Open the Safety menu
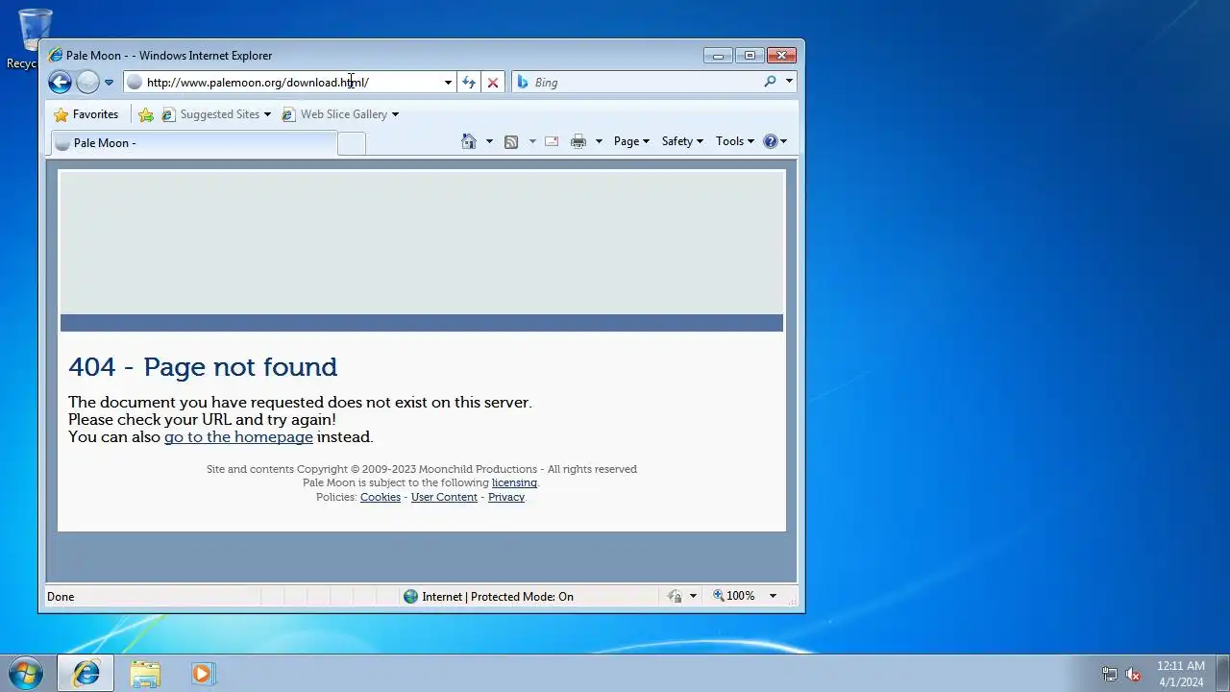The image size is (1230, 692). pyautogui.click(x=682, y=141)
